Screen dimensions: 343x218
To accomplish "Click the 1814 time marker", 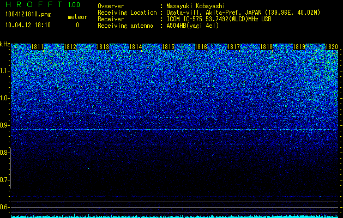I will point(136,47).
